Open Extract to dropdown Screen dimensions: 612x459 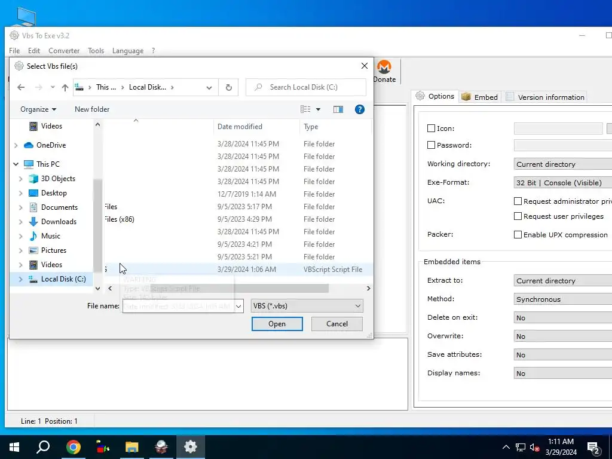[x=563, y=281]
